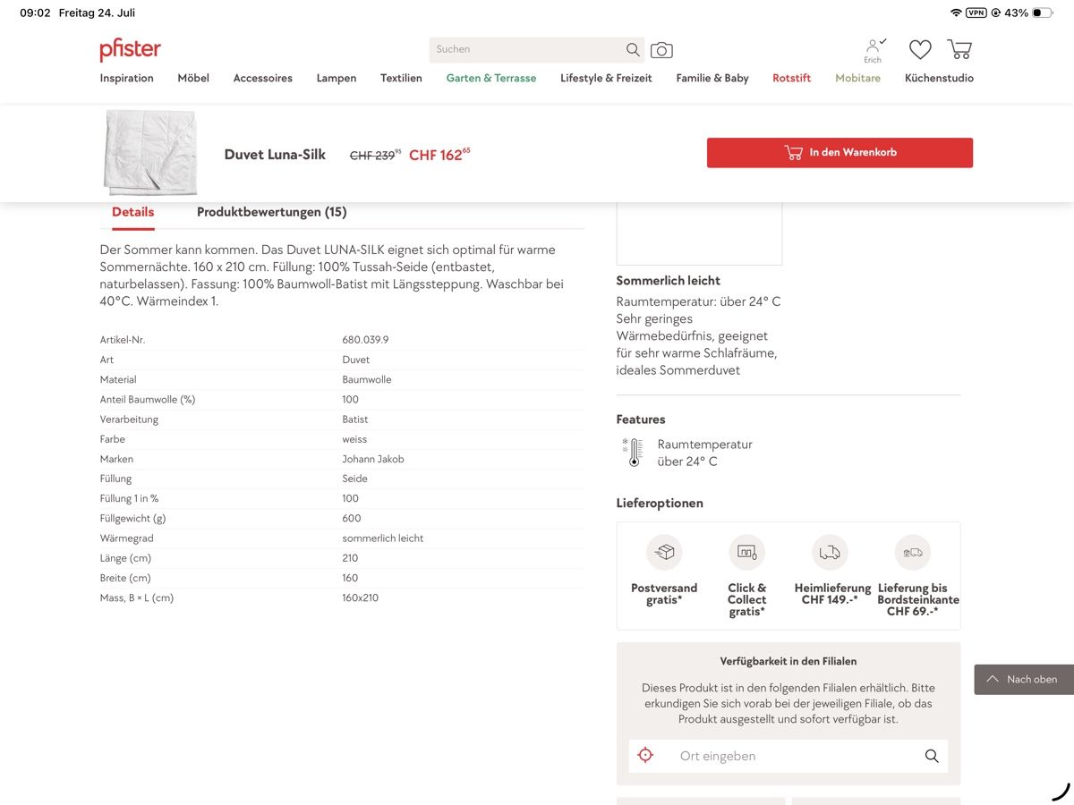Click the crossed-out price CHF 239
1074x805 pixels.
(x=375, y=155)
